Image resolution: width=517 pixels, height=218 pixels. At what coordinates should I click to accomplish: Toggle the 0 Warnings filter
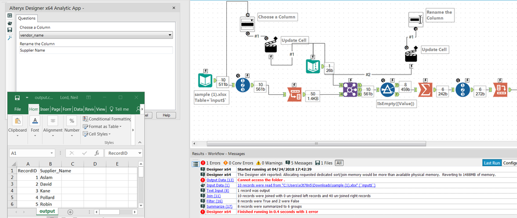click(269, 163)
